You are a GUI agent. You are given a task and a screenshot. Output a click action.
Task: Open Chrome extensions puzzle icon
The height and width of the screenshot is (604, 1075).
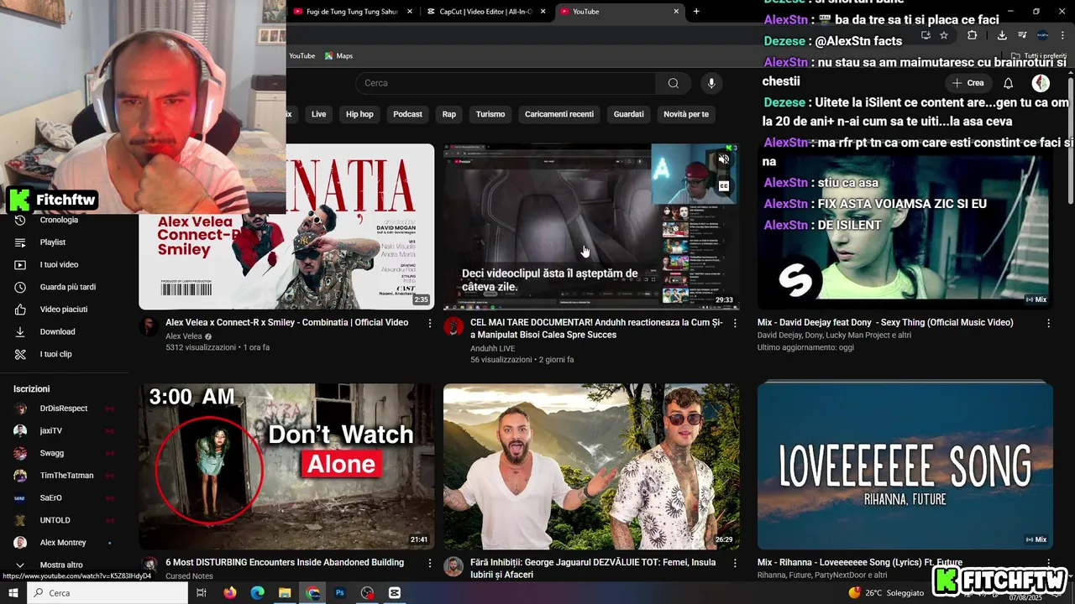point(972,35)
